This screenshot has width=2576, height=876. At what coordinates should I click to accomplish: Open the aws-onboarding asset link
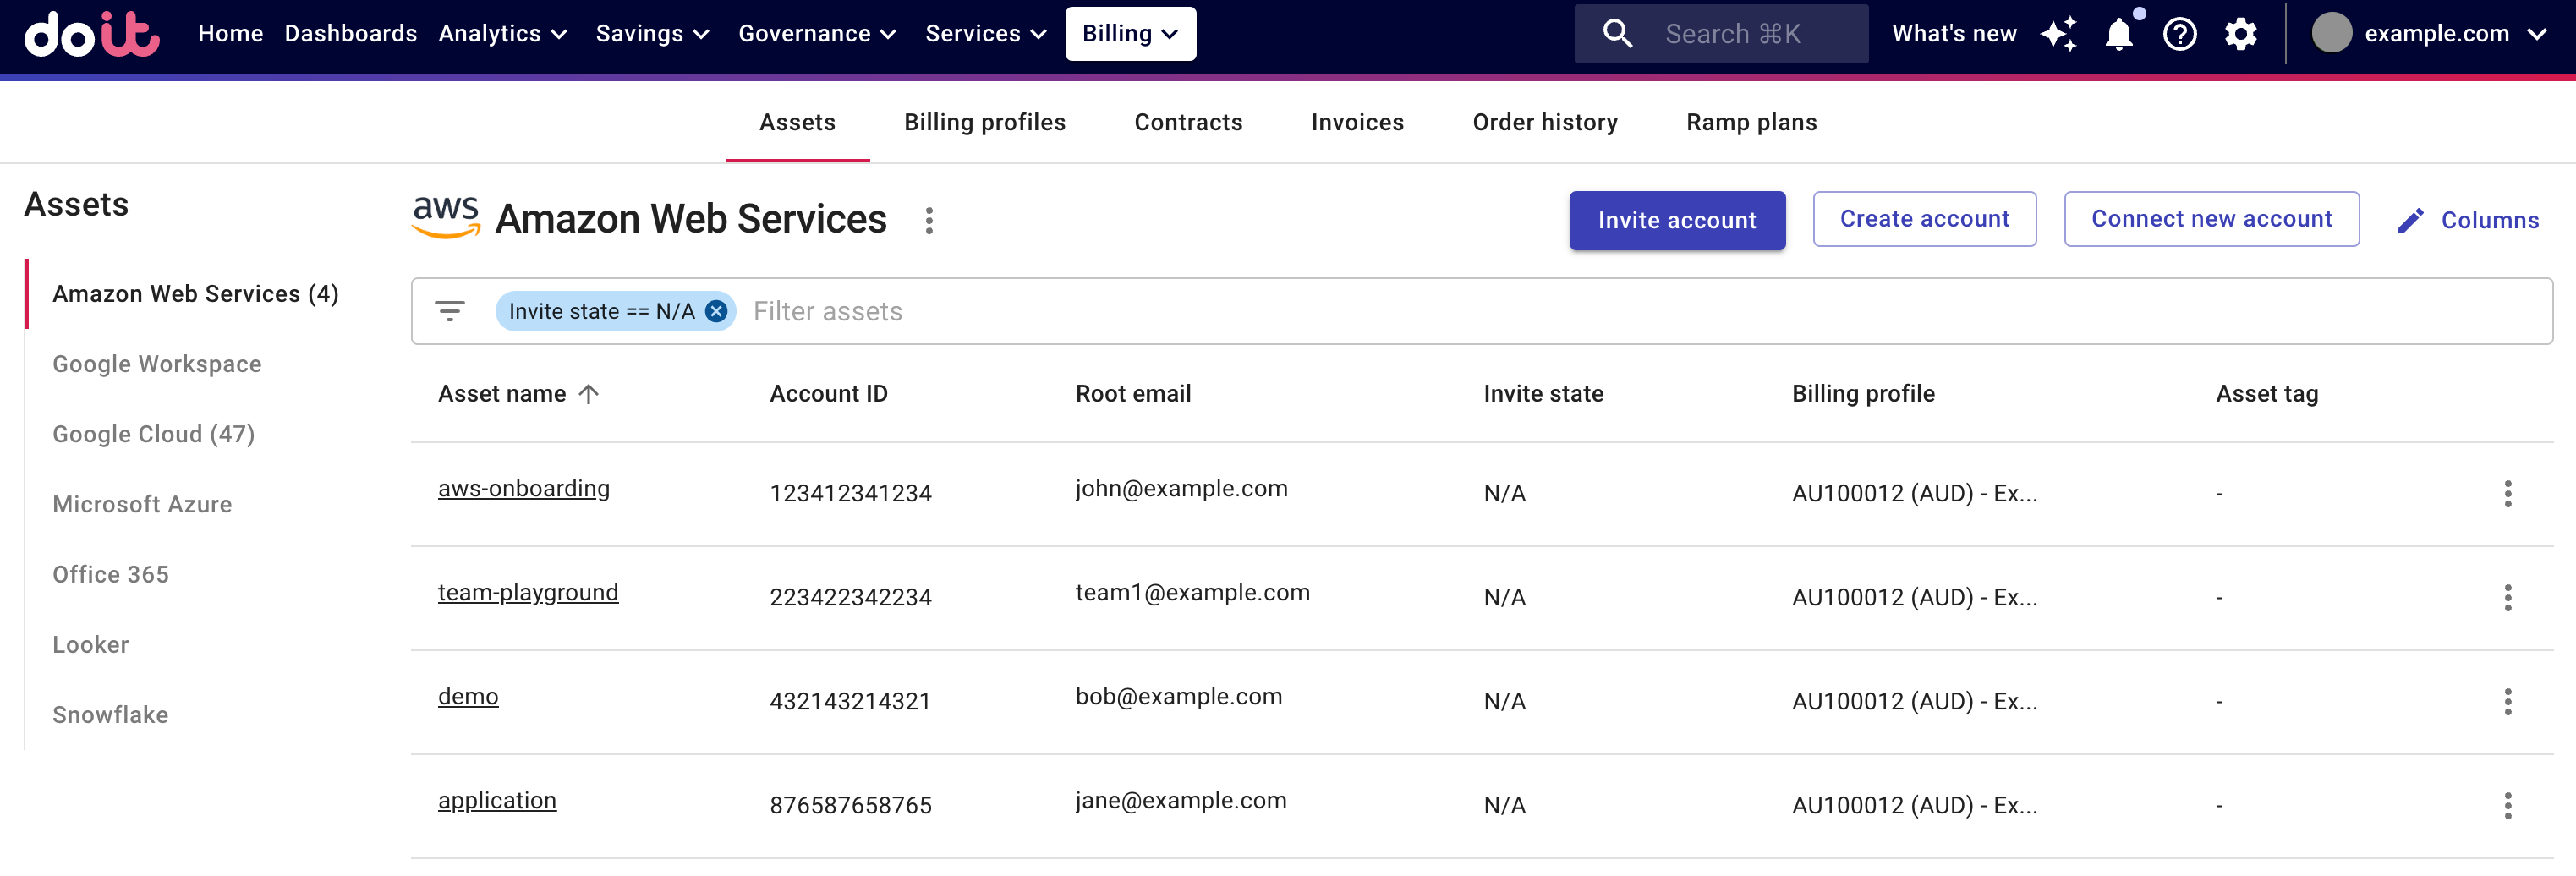tap(524, 488)
